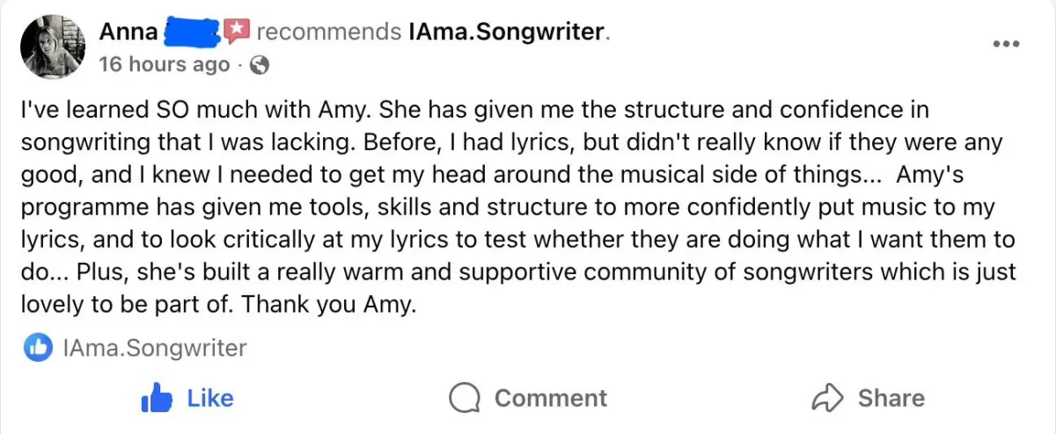Click the Share arrow icon

click(827, 398)
